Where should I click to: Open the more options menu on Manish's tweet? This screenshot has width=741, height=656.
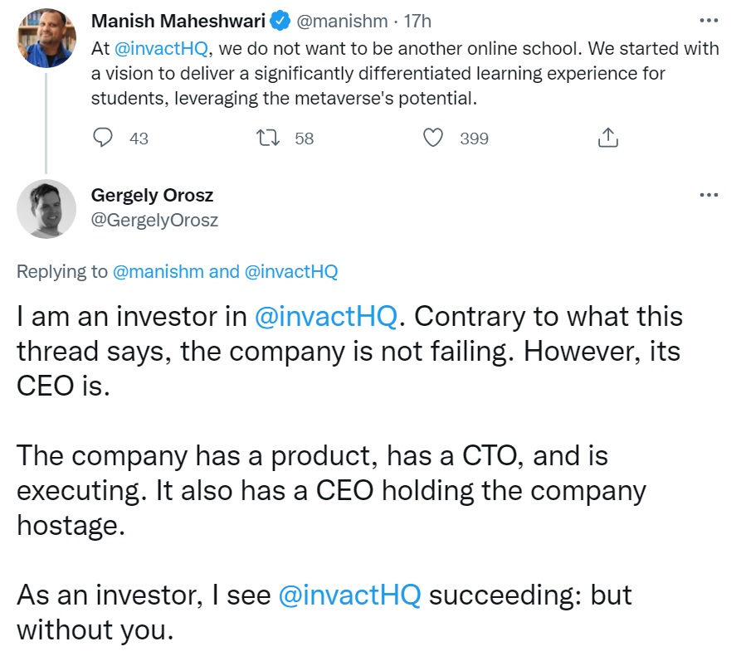click(x=708, y=21)
